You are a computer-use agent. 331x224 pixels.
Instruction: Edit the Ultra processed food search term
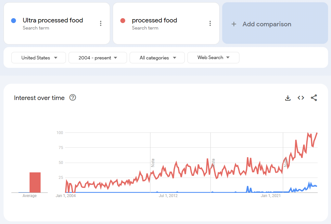point(53,20)
